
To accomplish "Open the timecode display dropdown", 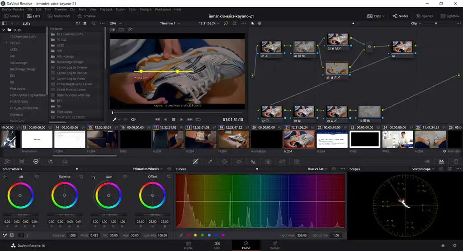I will pos(209,23).
